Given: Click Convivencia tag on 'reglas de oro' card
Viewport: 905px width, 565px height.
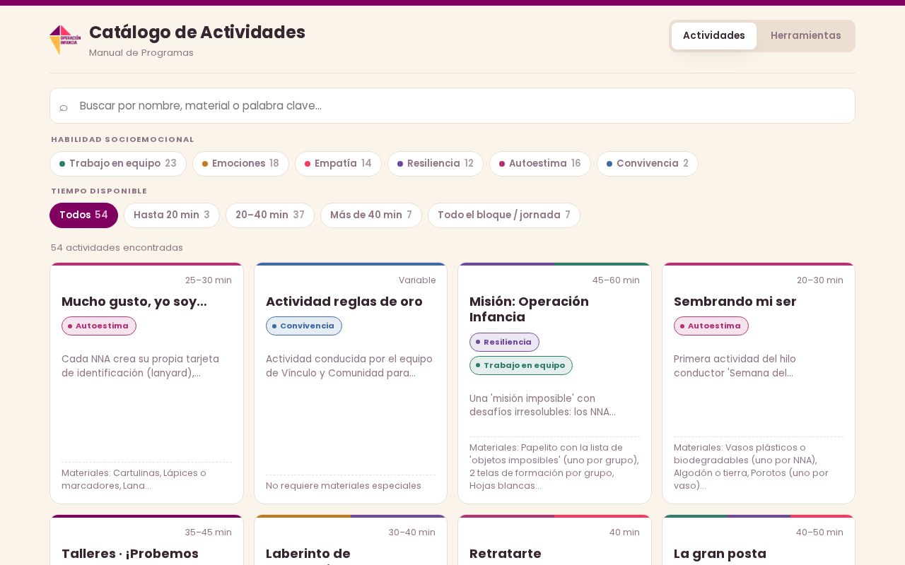Looking at the screenshot, I should (304, 326).
